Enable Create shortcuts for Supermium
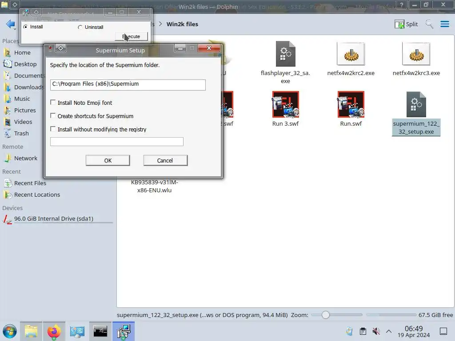 [x=53, y=116]
